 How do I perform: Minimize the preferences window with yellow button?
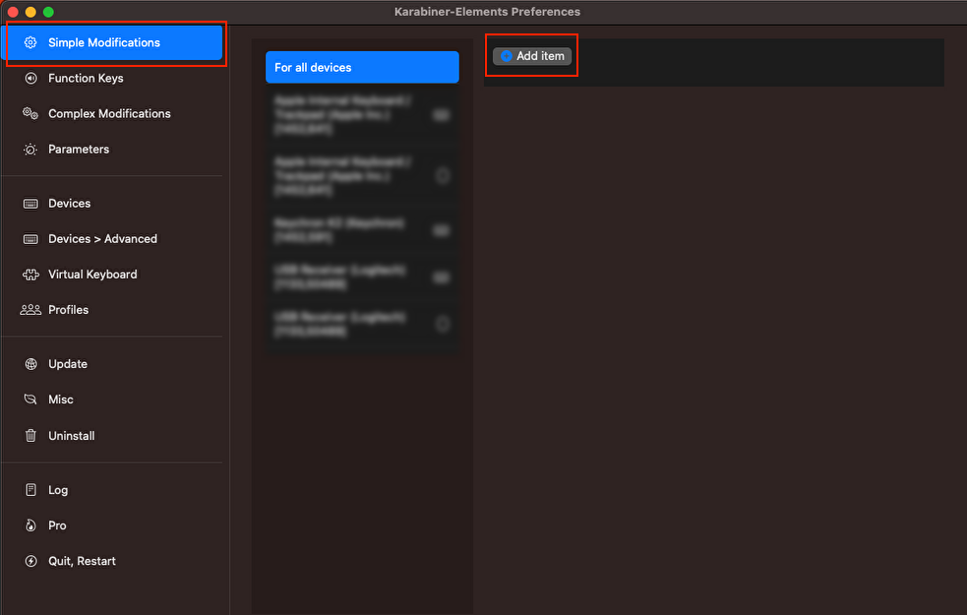pyautogui.click(x=30, y=12)
